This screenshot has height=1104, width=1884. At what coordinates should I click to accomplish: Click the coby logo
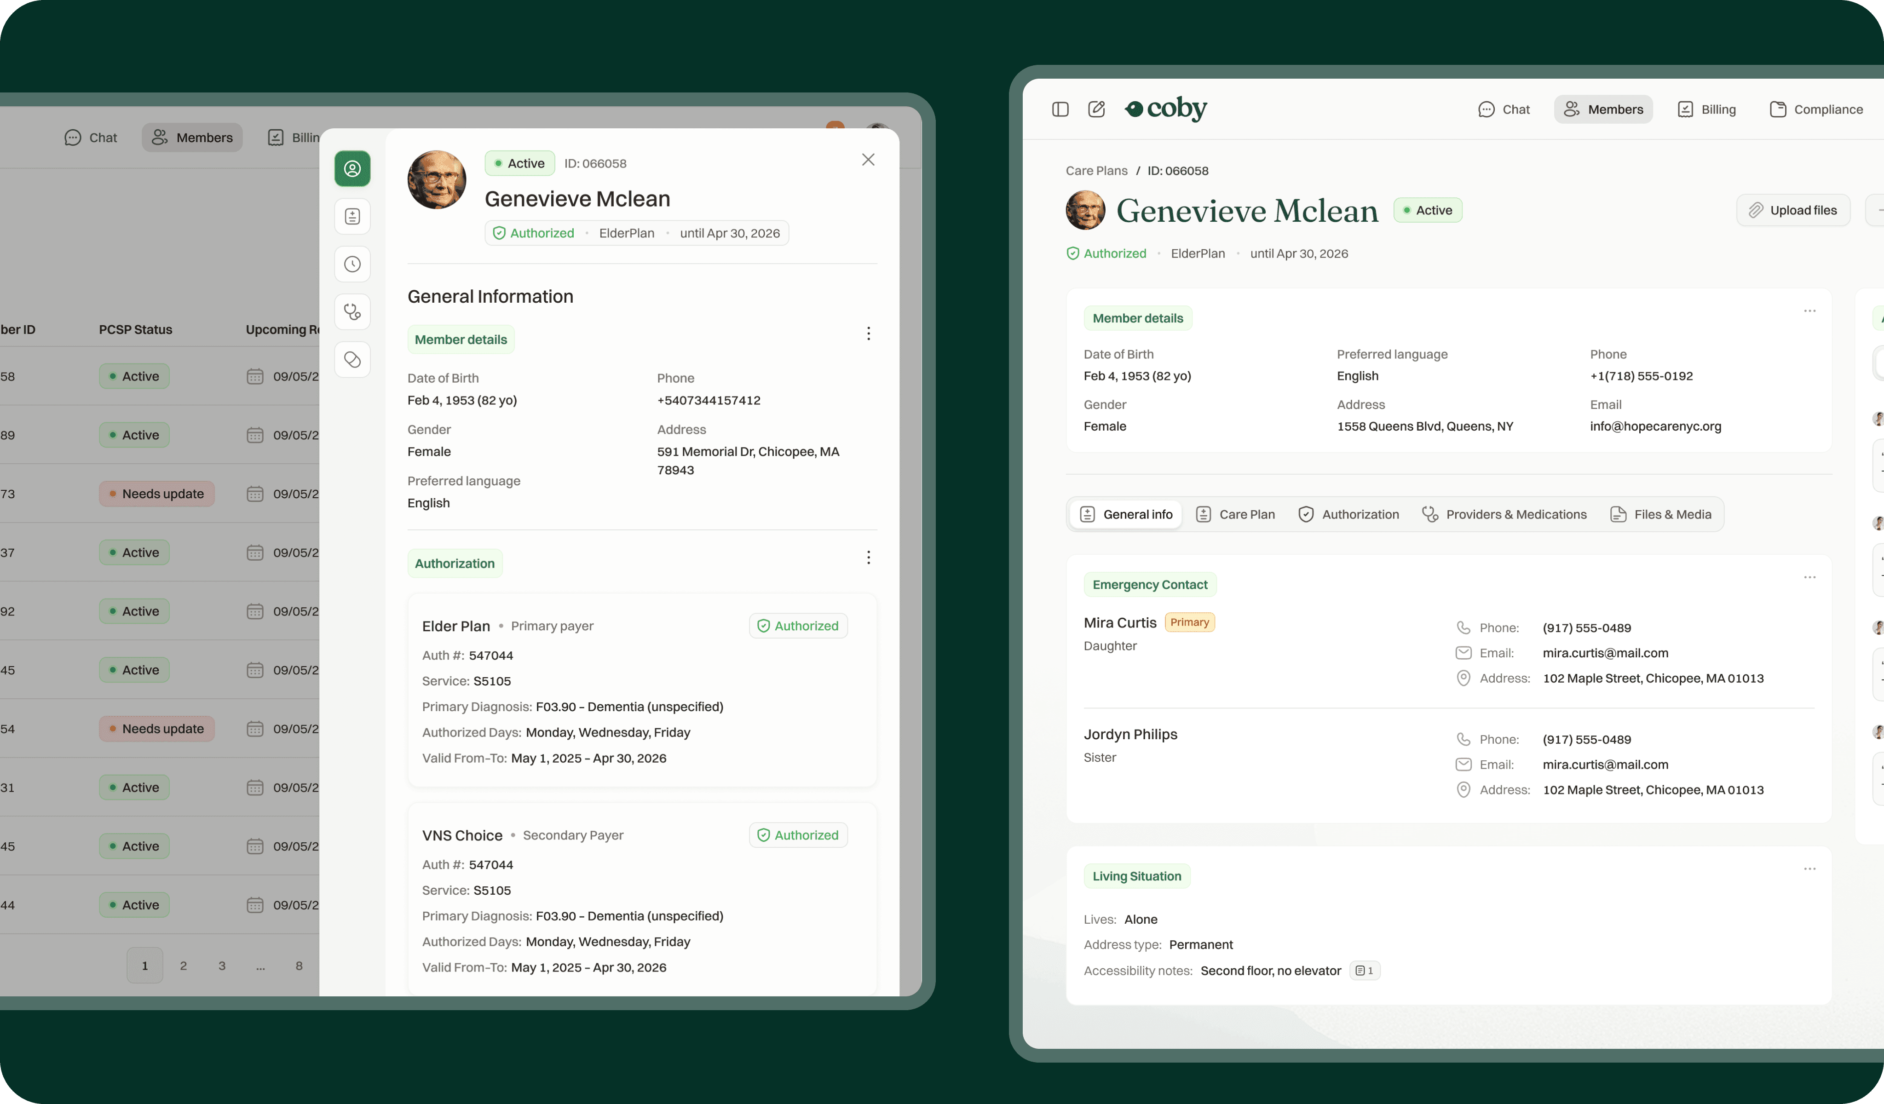[1165, 109]
